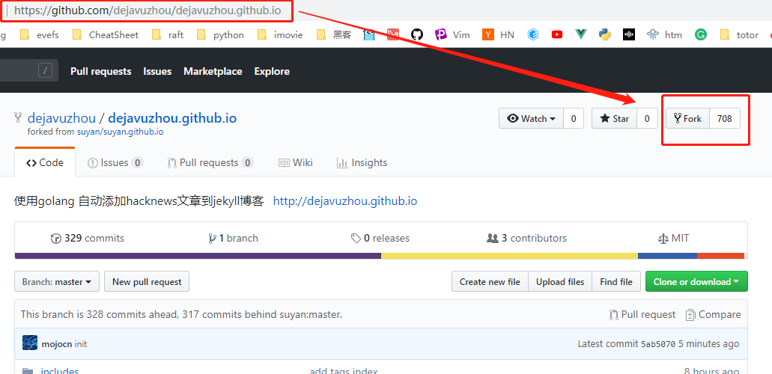The image size is (772, 374).
Task: Open the totor bookmark folder
Action: point(738,34)
